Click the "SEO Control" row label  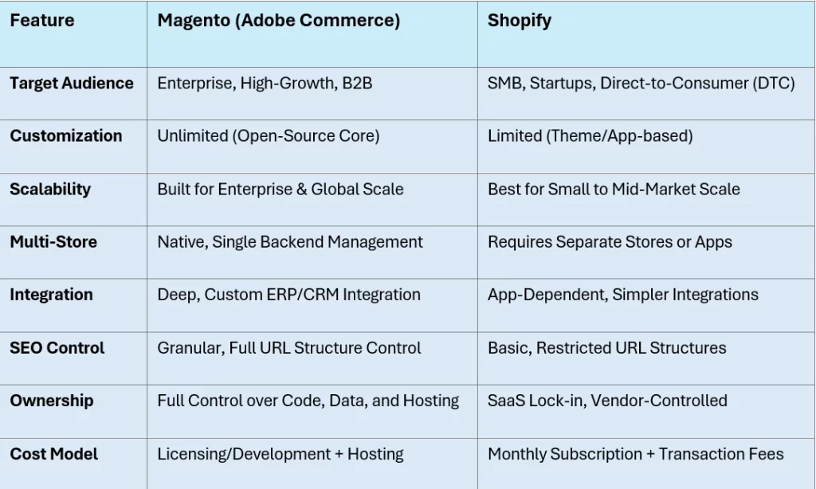click(57, 348)
